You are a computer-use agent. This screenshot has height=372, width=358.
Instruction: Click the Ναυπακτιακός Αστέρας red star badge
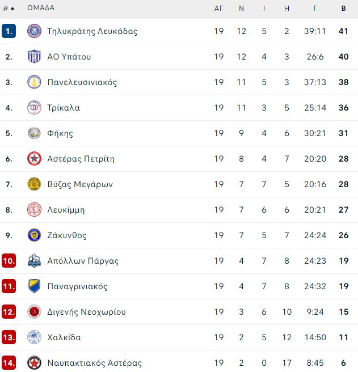34,363
